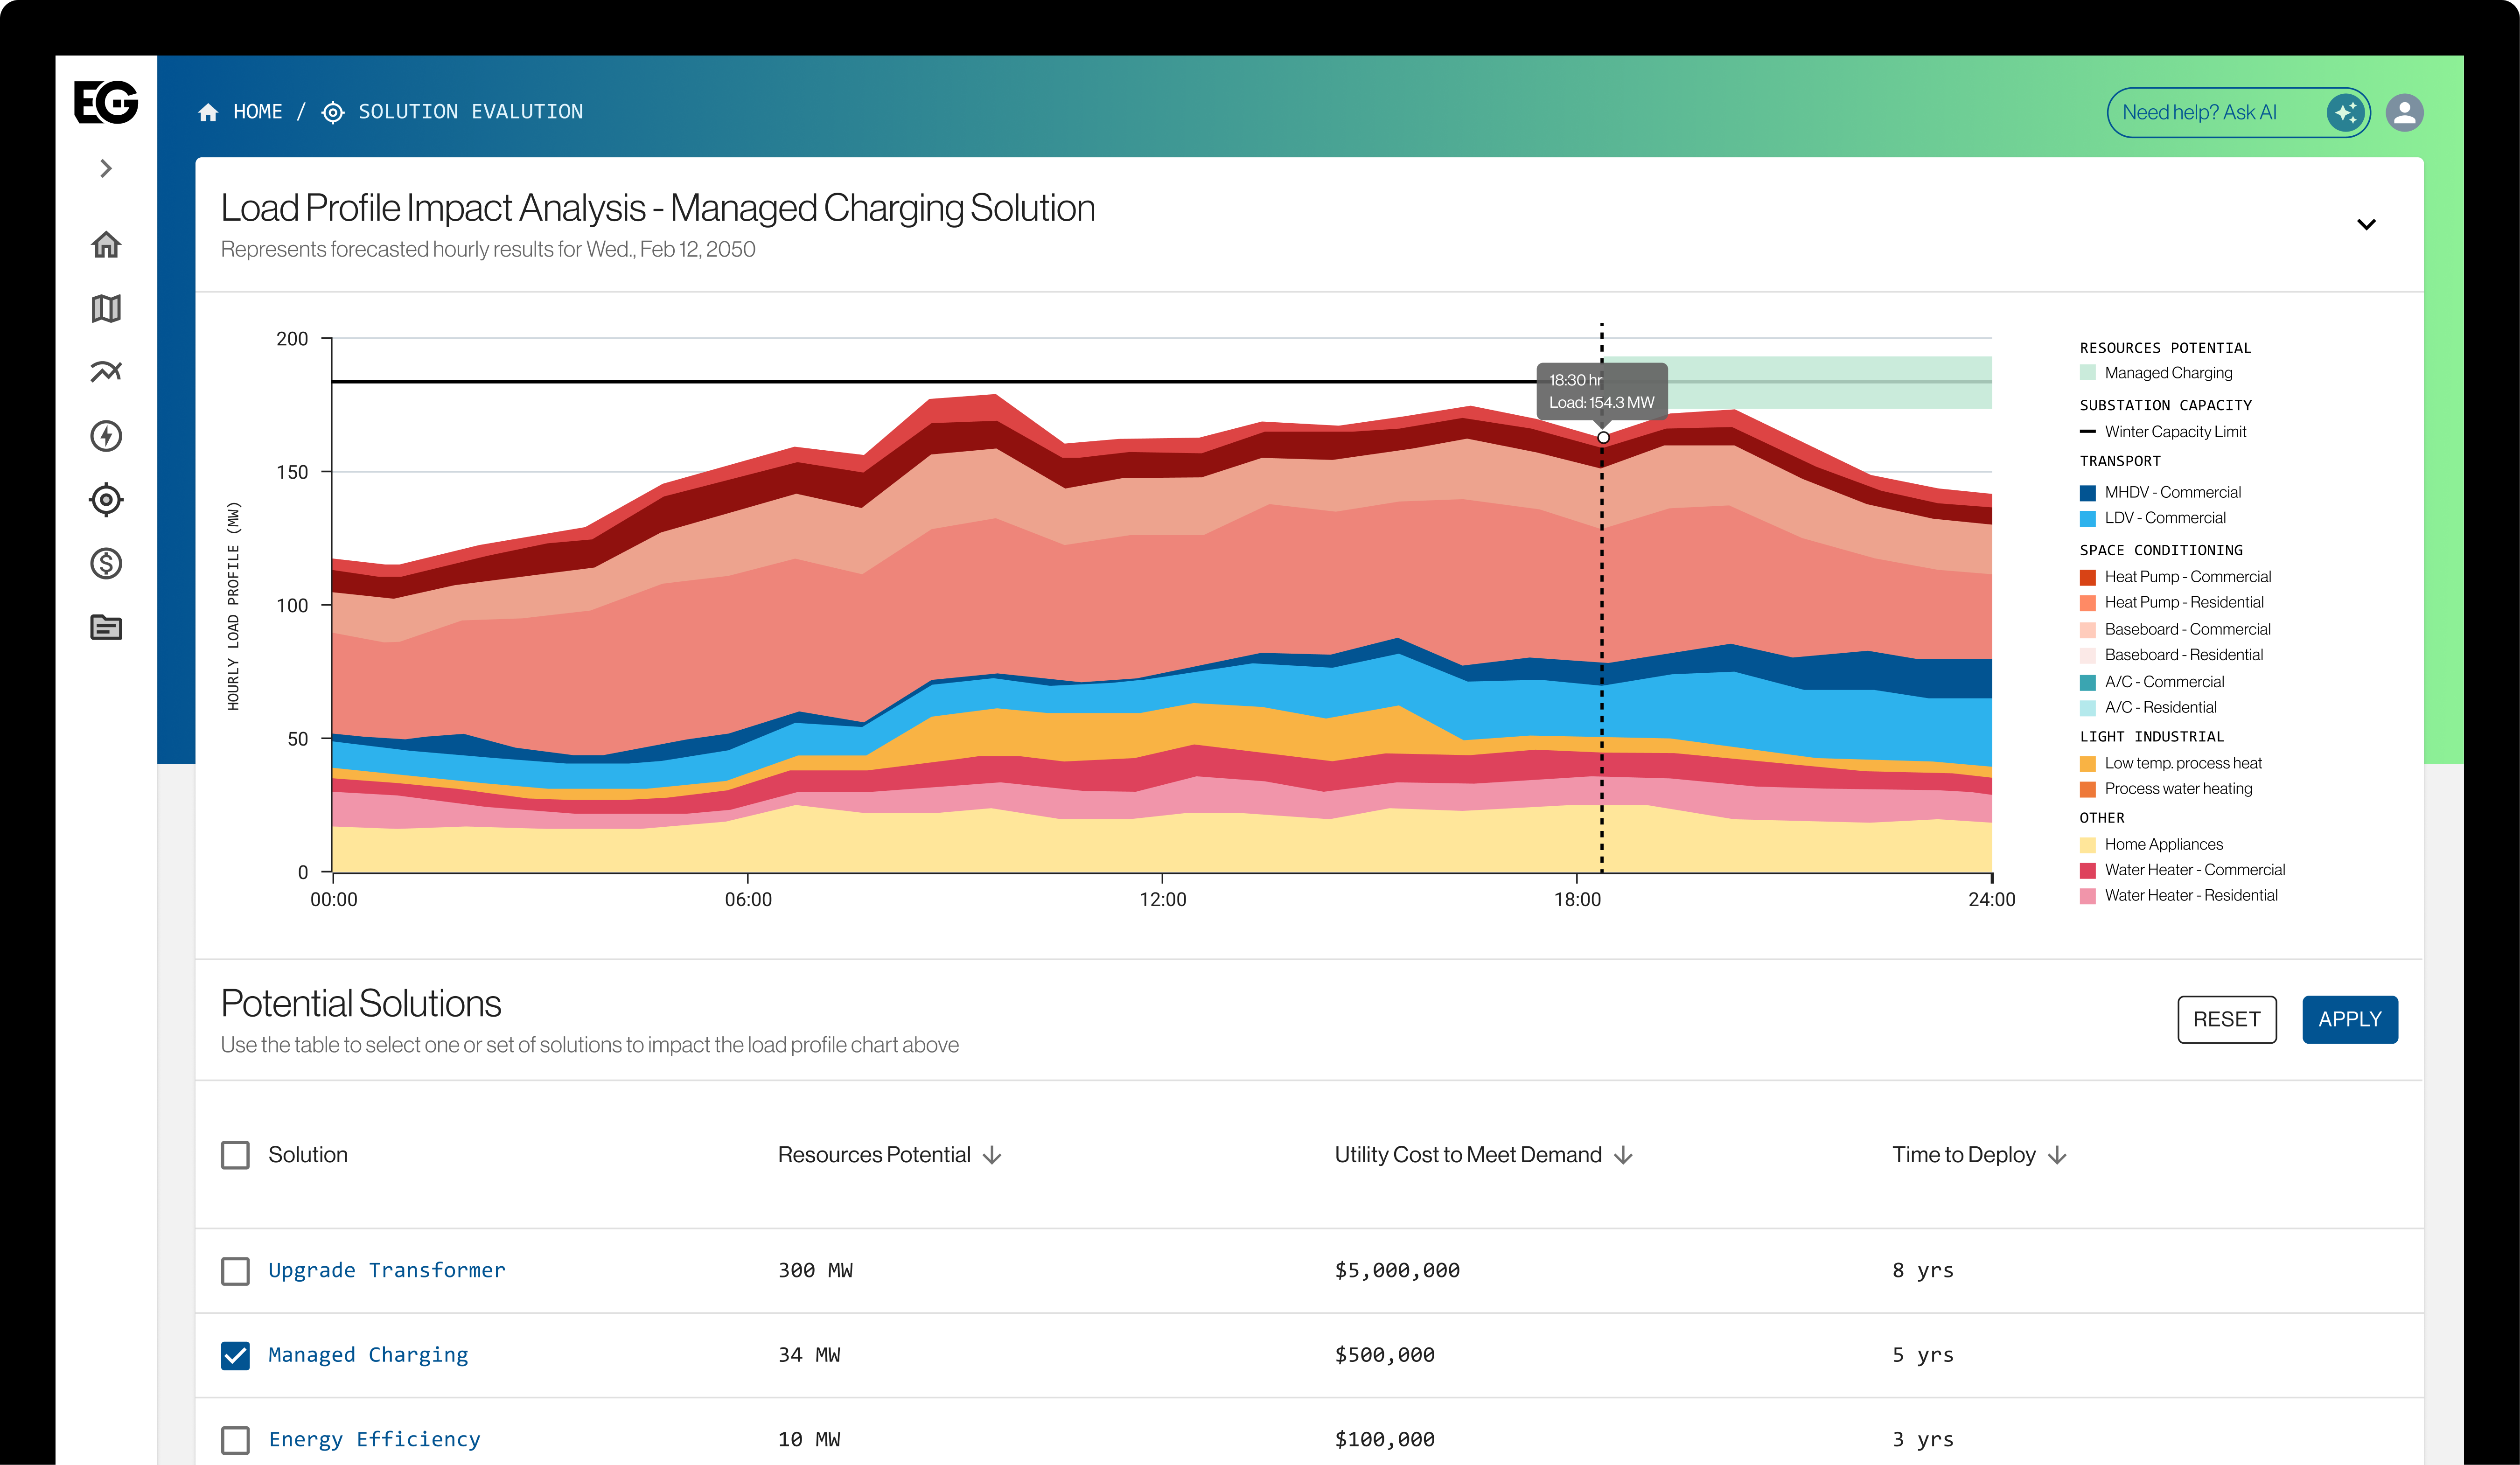Toggle the select-all Solution header checkbox
Screen dimensions: 2520x1465
(x=235, y=1155)
